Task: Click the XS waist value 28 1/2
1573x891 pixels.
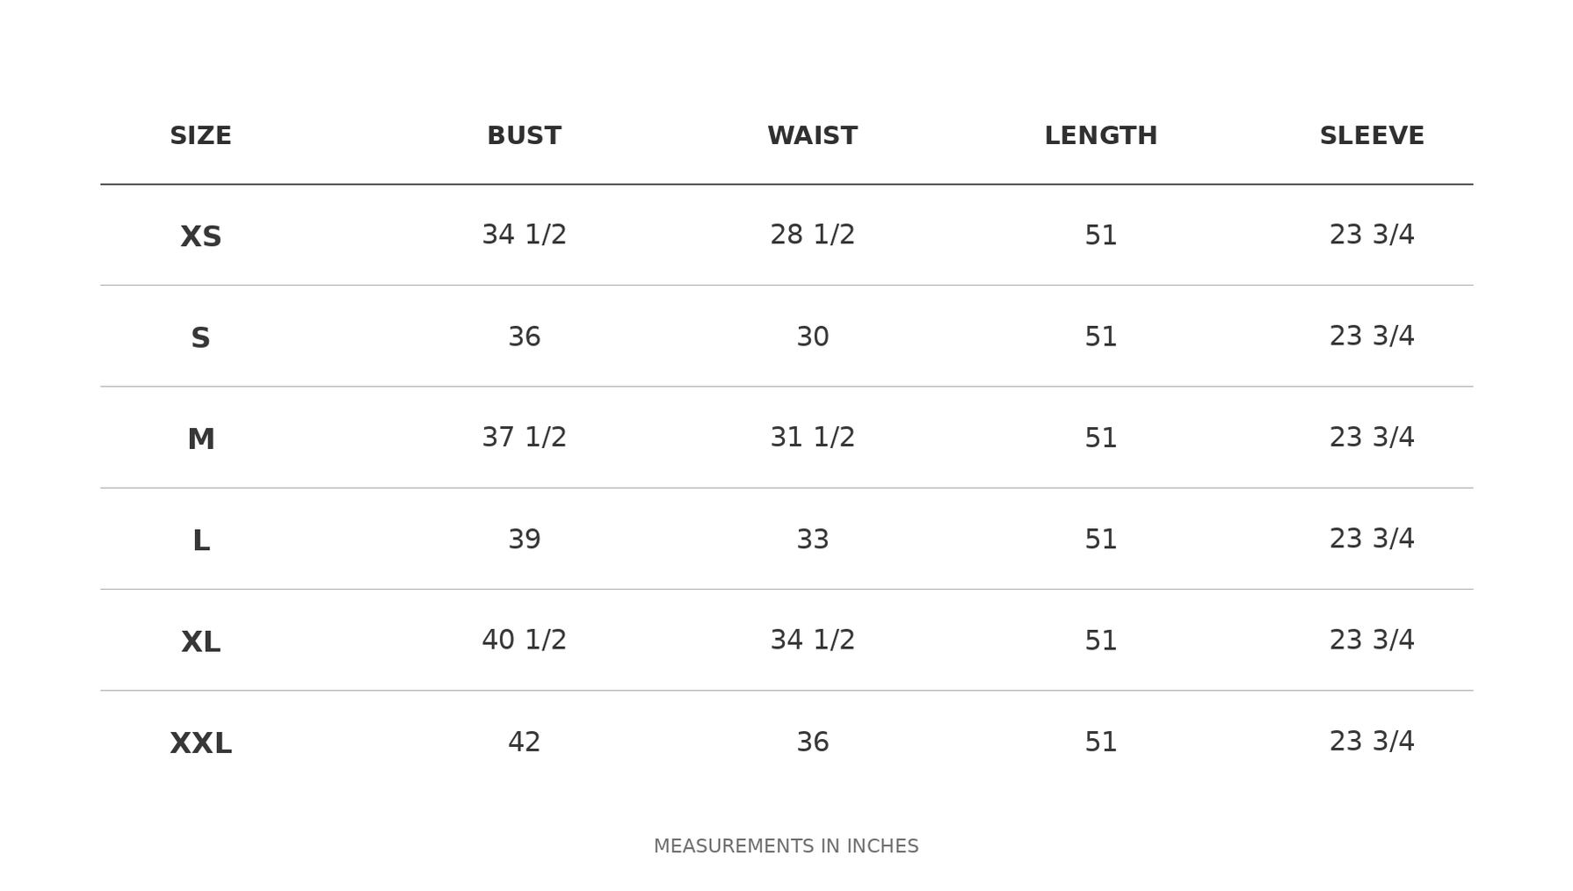Action: (812, 235)
